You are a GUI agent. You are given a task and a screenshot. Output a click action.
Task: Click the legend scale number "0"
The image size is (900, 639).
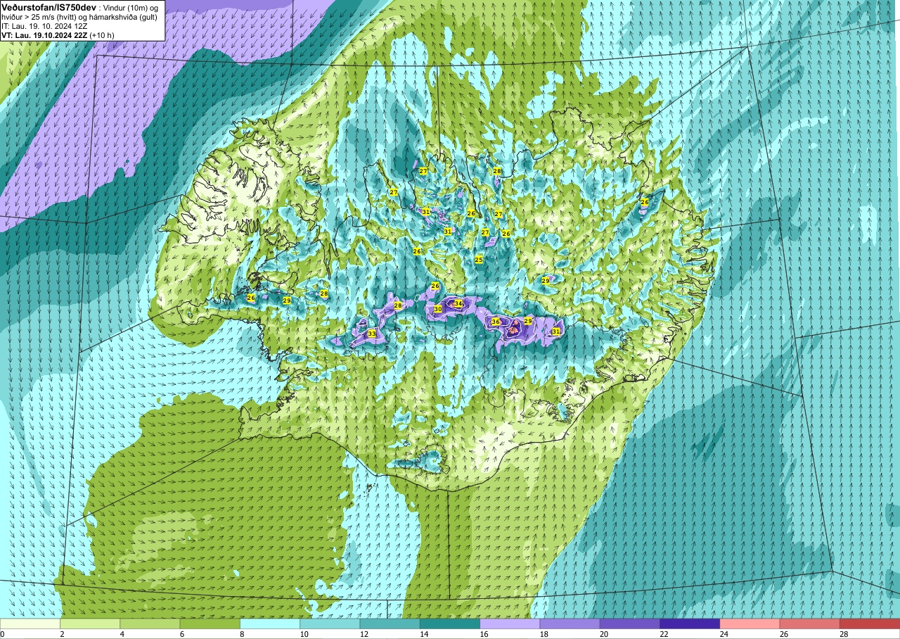(2, 634)
